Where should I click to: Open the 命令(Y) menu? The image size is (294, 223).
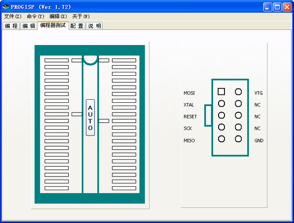(35, 17)
